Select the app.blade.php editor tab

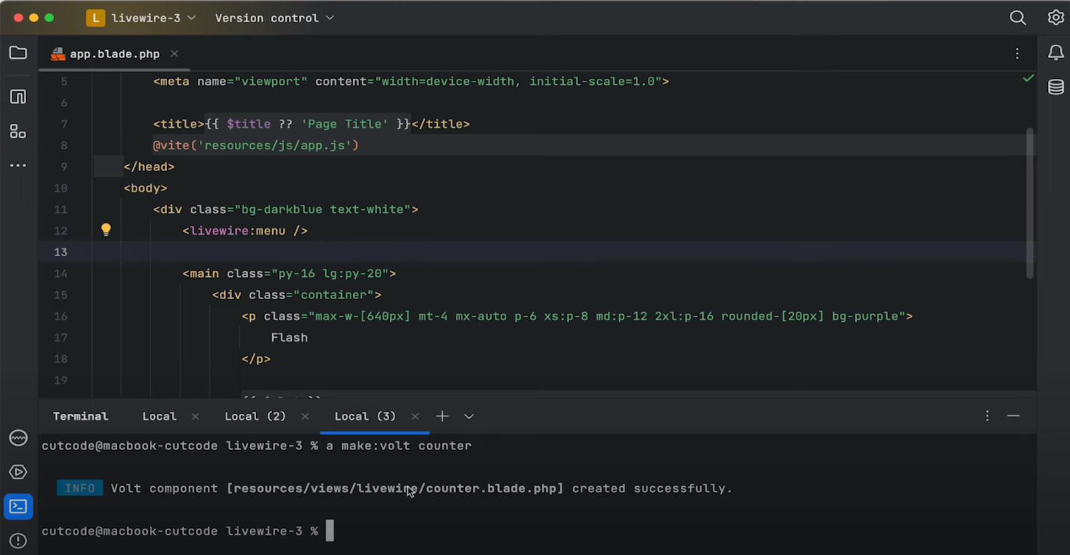coord(114,54)
